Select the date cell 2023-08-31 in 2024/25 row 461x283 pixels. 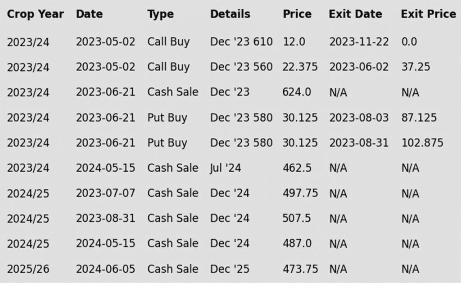pyautogui.click(x=105, y=218)
